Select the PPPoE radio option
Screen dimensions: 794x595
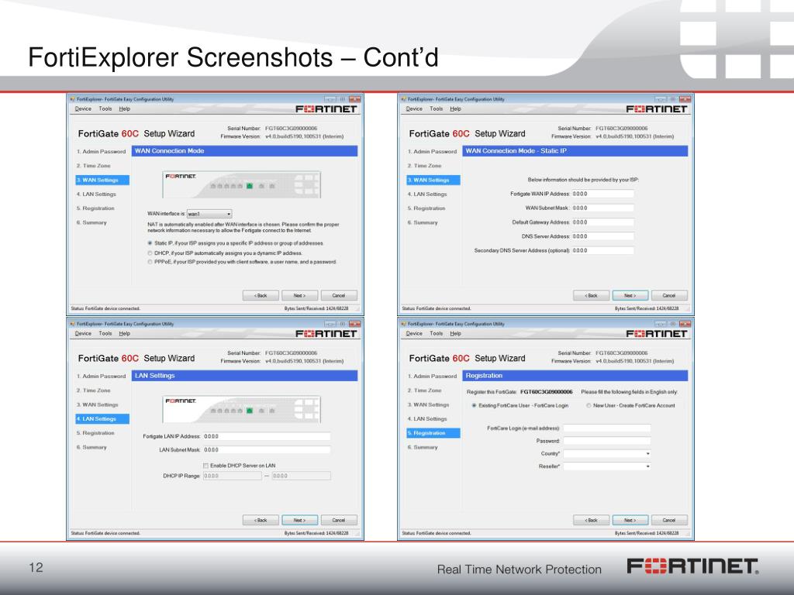150,262
